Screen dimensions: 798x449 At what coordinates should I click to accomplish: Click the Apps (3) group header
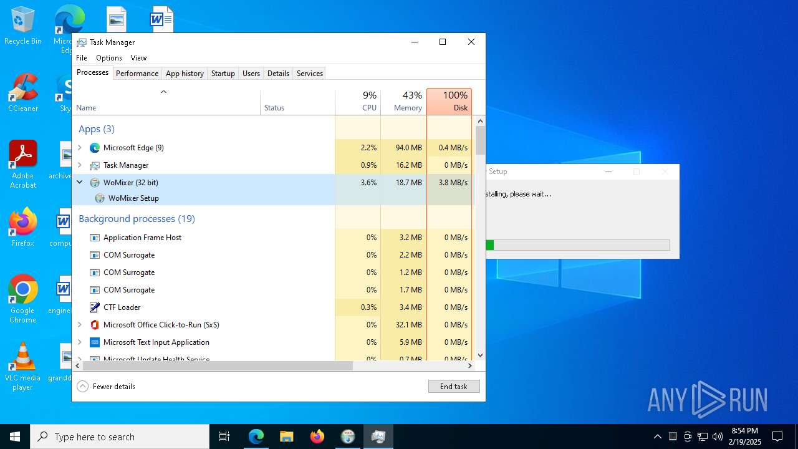click(x=97, y=129)
